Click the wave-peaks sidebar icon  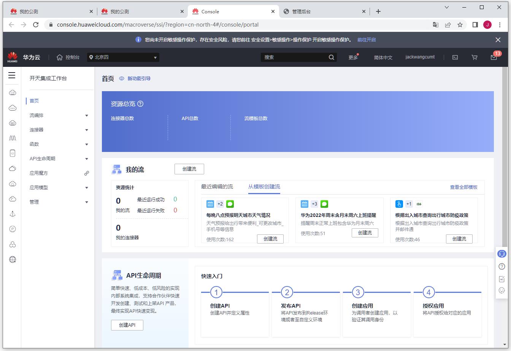[13, 138]
